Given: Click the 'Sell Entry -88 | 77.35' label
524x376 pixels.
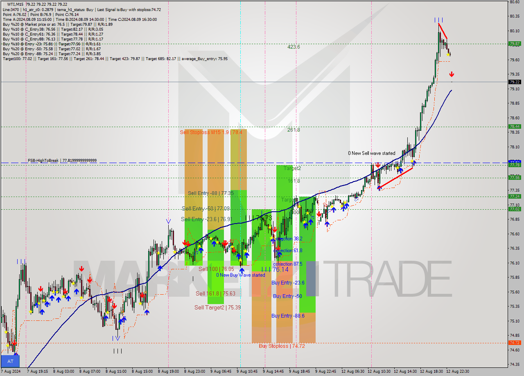Looking at the screenshot, I should (x=211, y=193).
